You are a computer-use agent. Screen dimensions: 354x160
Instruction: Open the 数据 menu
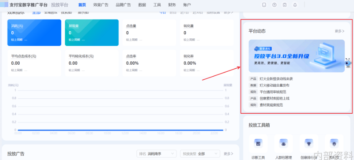coord(142,5)
